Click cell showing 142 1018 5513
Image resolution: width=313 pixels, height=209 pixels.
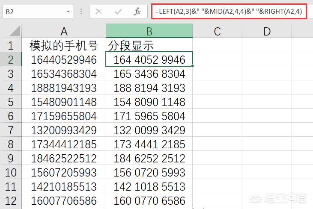[149, 186]
